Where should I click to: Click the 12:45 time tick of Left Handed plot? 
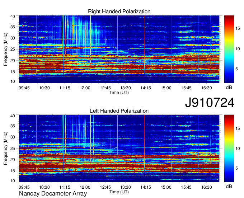point(105,187)
